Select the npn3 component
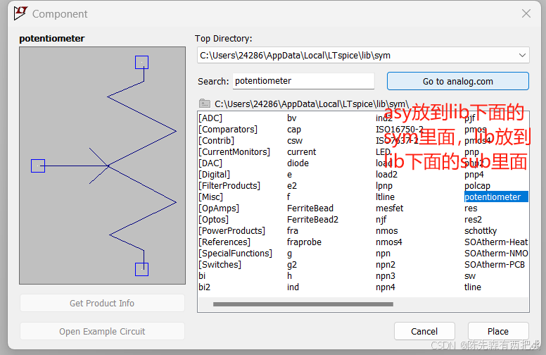This screenshot has height=355, width=546. pos(386,276)
